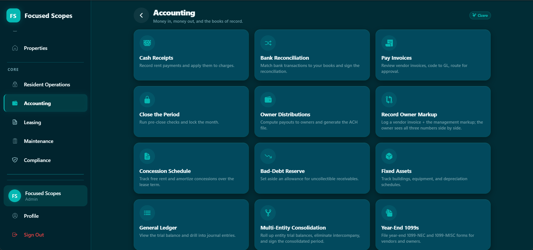Click 'Compute payouts to owners' description
This screenshot has height=250, width=533.
point(309,125)
